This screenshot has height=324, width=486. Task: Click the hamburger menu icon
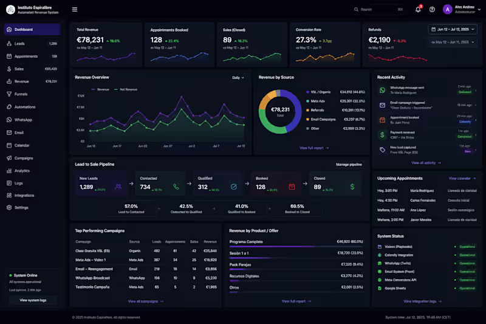point(75,10)
